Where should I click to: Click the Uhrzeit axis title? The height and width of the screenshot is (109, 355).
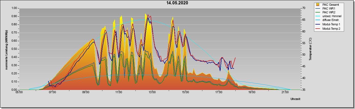pos(295,99)
